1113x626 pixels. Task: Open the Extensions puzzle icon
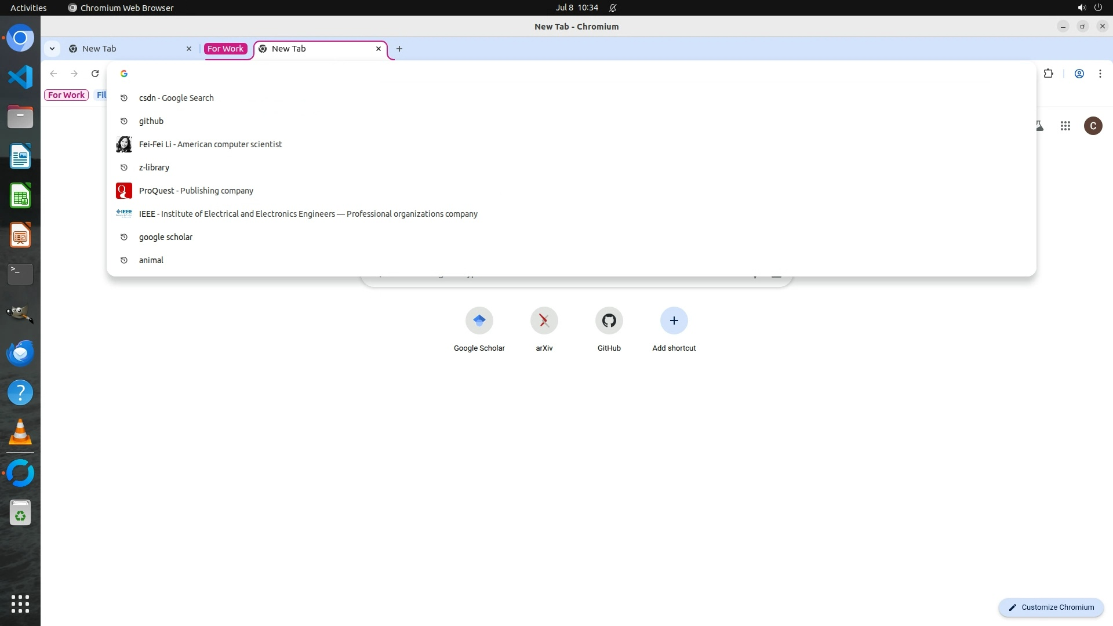coord(1048,74)
